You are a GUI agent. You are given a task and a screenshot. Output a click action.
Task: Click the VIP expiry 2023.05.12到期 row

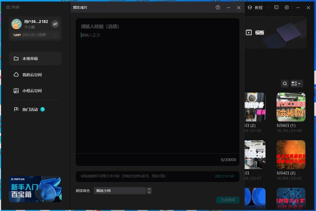(35, 35)
